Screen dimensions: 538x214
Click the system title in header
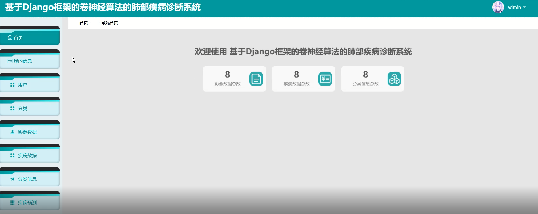tap(103, 7)
